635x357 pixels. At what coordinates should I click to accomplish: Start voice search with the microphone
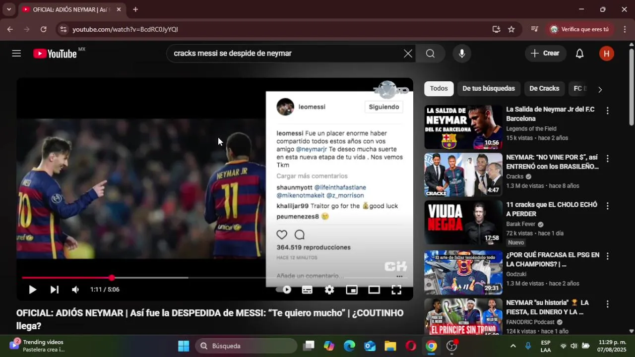[462, 54]
